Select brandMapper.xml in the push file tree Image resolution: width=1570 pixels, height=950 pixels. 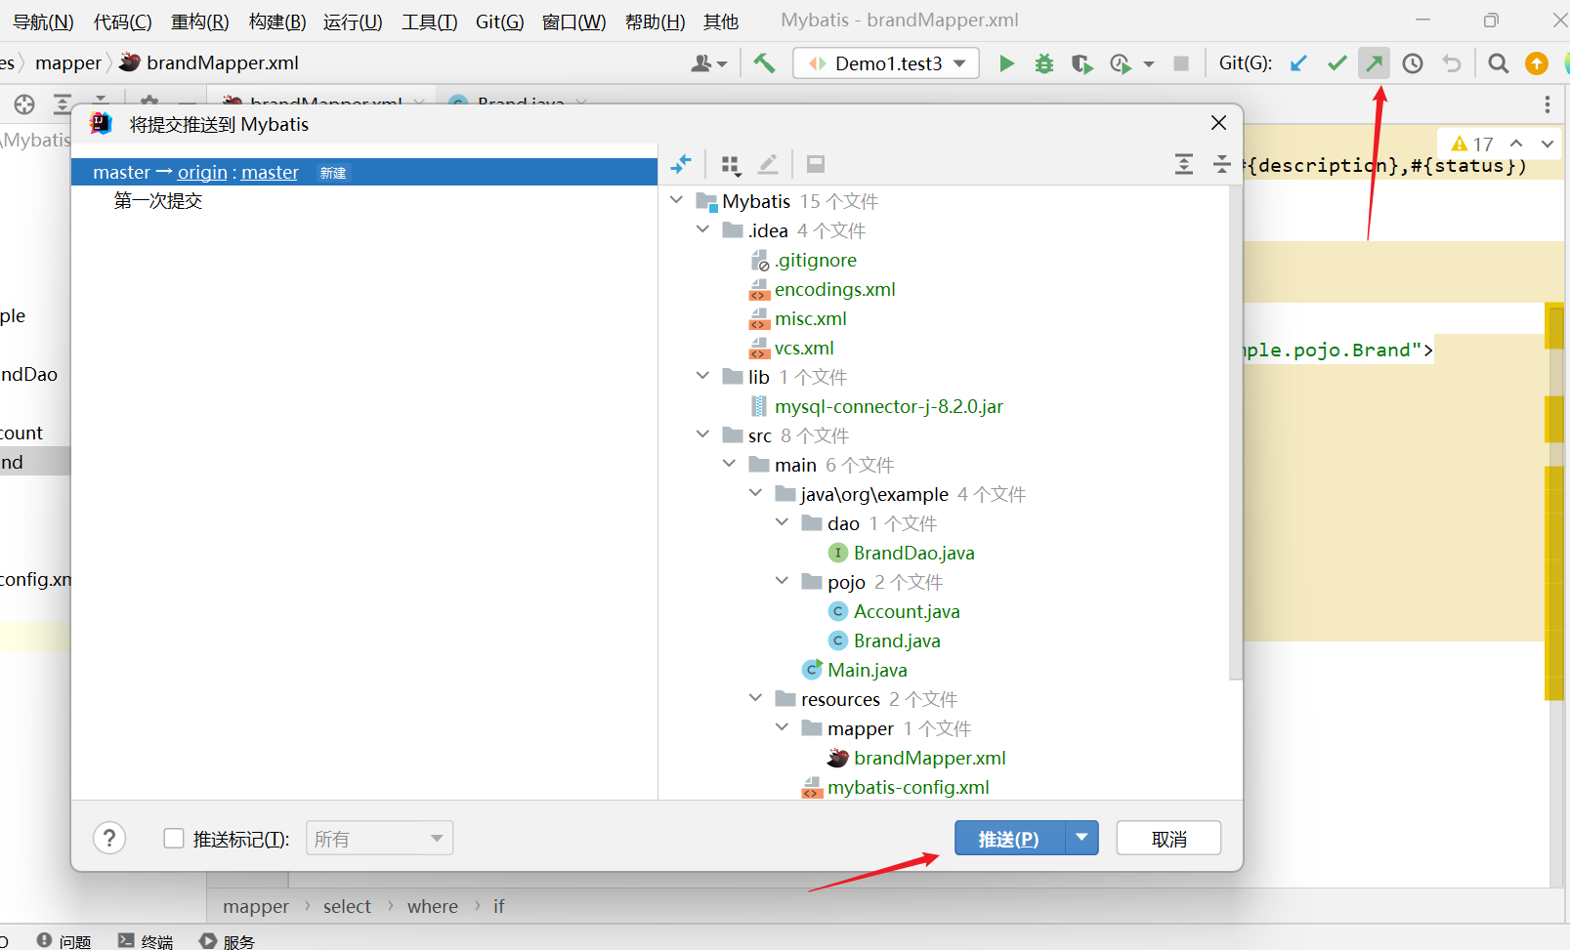pyautogui.click(x=929, y=758)
